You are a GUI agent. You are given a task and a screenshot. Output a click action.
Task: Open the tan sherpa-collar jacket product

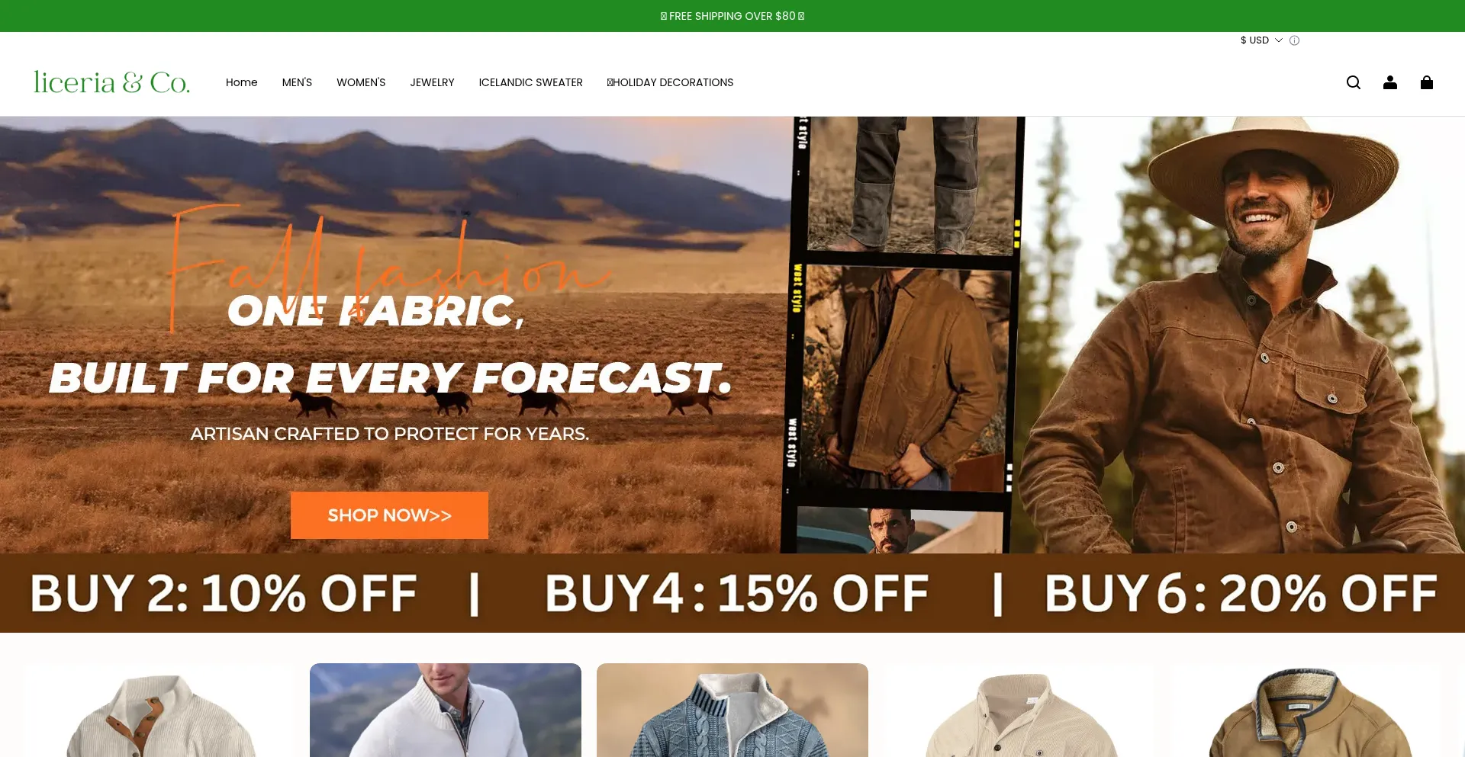click(x=1306, y=710)
